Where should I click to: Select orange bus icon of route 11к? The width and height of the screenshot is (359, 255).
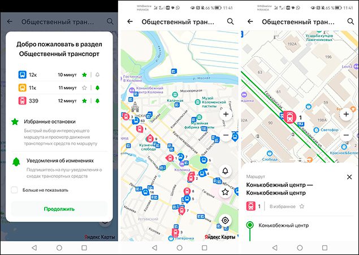point(23,88)
